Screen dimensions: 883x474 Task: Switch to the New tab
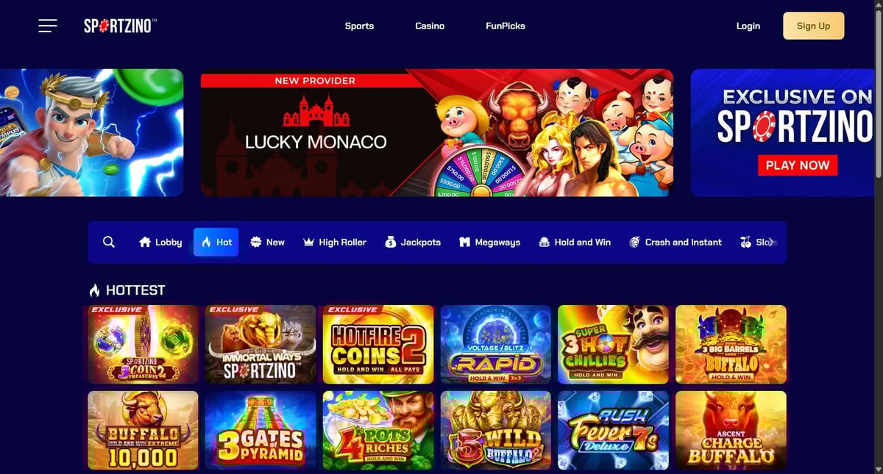coord(267,242)
